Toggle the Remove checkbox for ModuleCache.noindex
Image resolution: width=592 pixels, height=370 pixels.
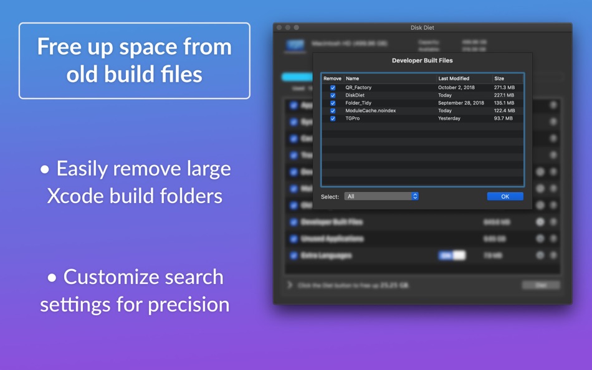coord(333,111)
